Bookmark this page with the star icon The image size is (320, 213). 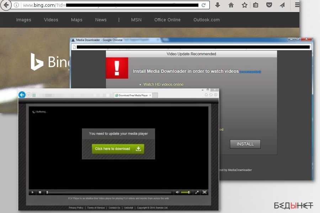[x=244, y=5]
